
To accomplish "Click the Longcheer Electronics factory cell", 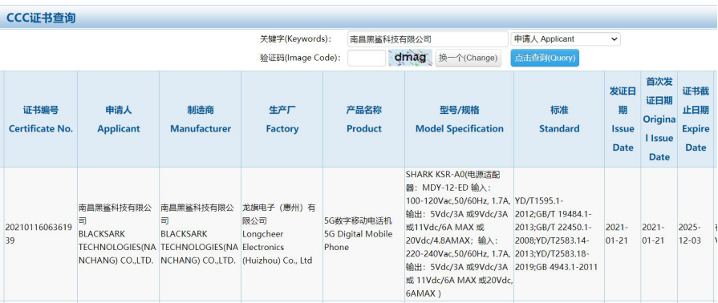I will coord(282,234).
